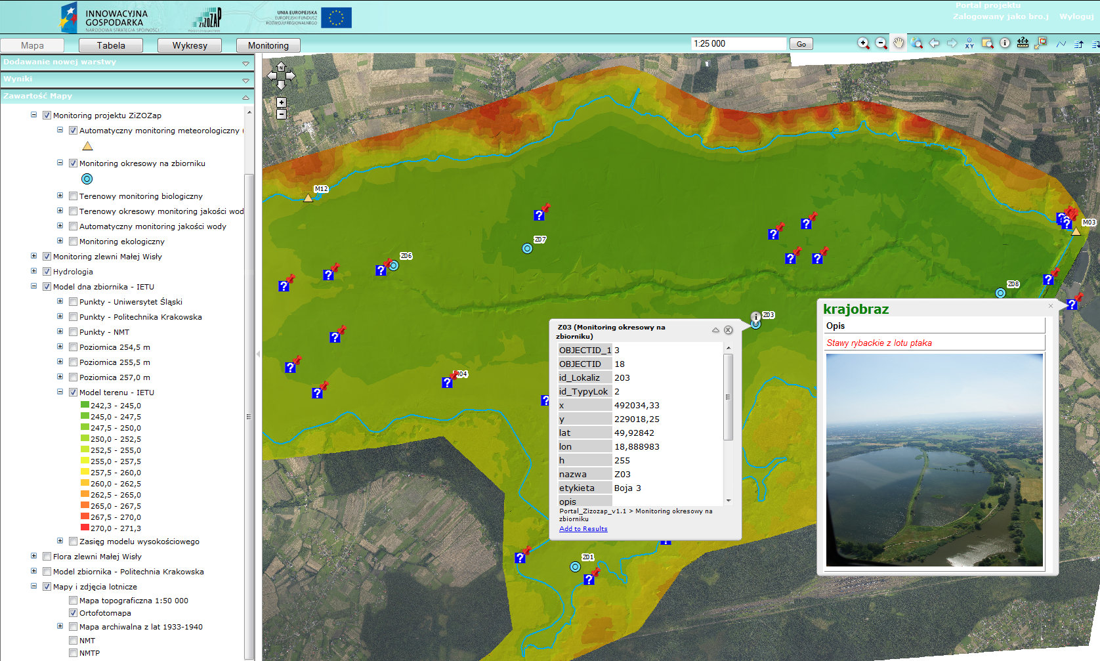Collapse the Model terenu - IETU legend
The image size is (1100, 661).
(x=60, y=392)
